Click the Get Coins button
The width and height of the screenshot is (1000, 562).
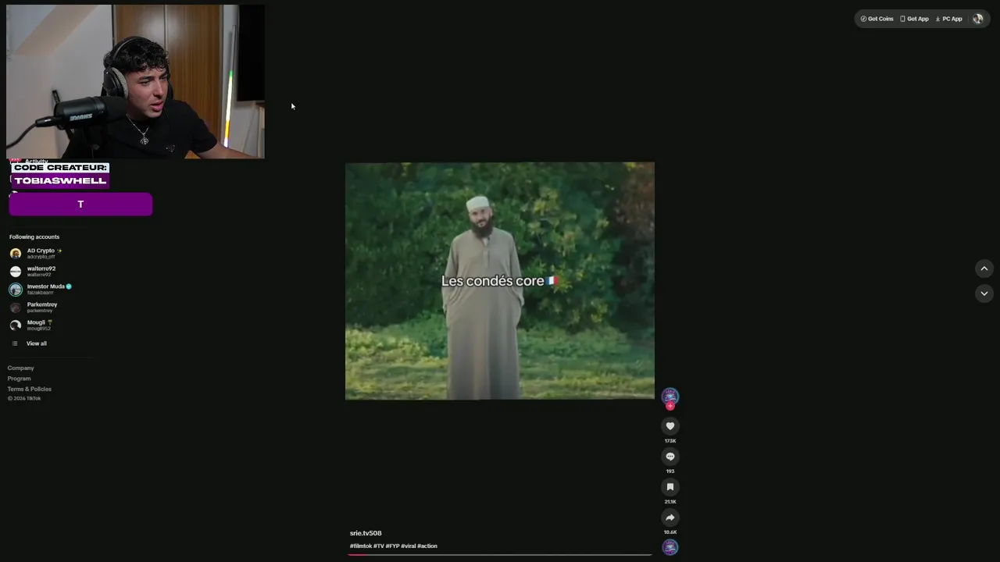[x=877, y=19]
